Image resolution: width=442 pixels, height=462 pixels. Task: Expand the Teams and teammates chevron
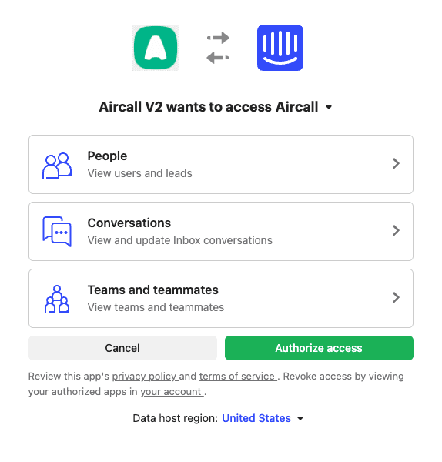(396, 297)
